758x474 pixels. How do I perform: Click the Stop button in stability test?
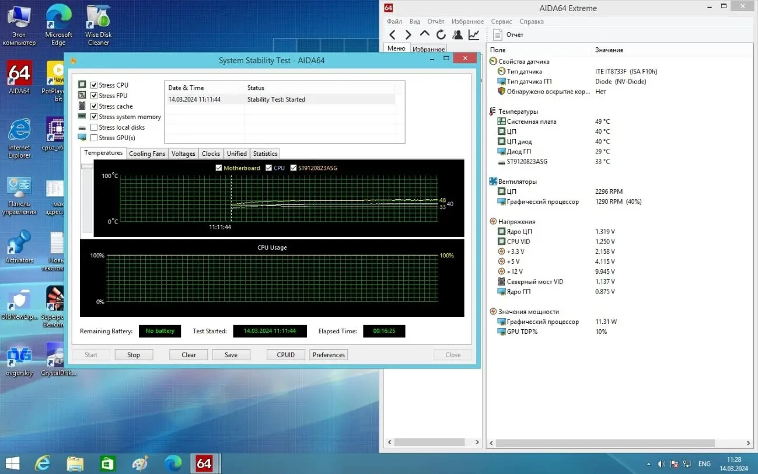(x=134, y=354)
